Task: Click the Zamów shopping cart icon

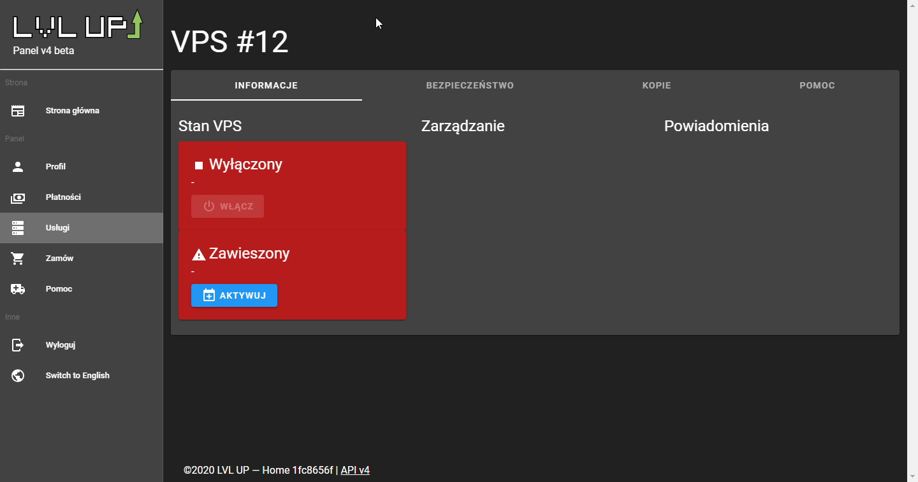Action: coord(18,259)
